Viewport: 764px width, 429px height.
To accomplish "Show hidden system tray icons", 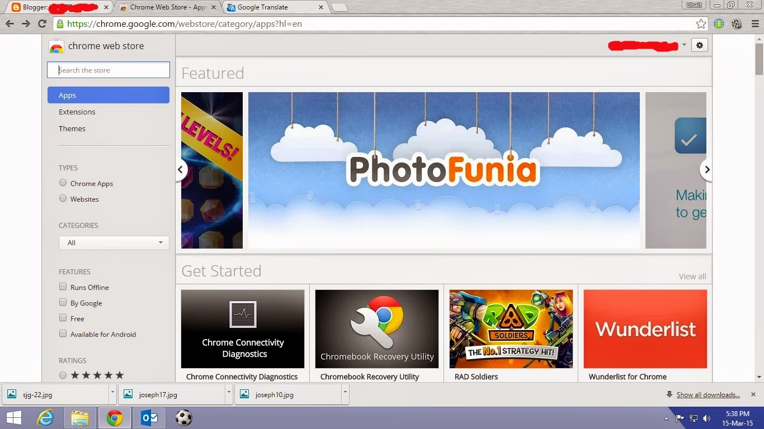I will tap(666, 418).
